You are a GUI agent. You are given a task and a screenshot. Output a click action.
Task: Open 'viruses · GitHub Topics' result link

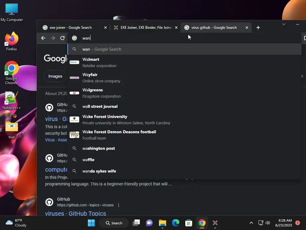coord(76,213)
